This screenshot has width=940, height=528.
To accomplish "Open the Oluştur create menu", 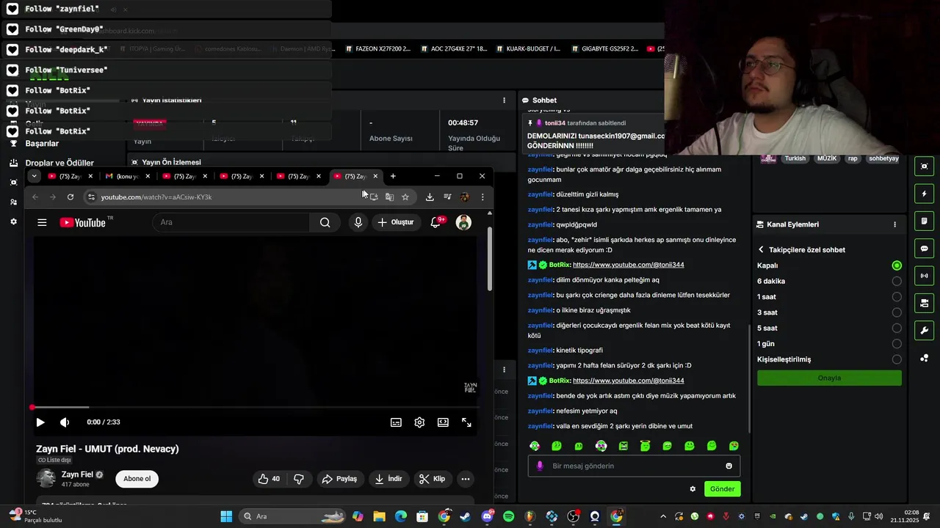I will (396, 222).
